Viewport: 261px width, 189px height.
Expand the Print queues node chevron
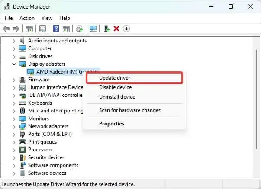14,142
